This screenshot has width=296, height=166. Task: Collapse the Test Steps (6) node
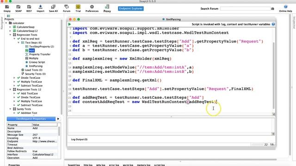click(x=18, y=42)
